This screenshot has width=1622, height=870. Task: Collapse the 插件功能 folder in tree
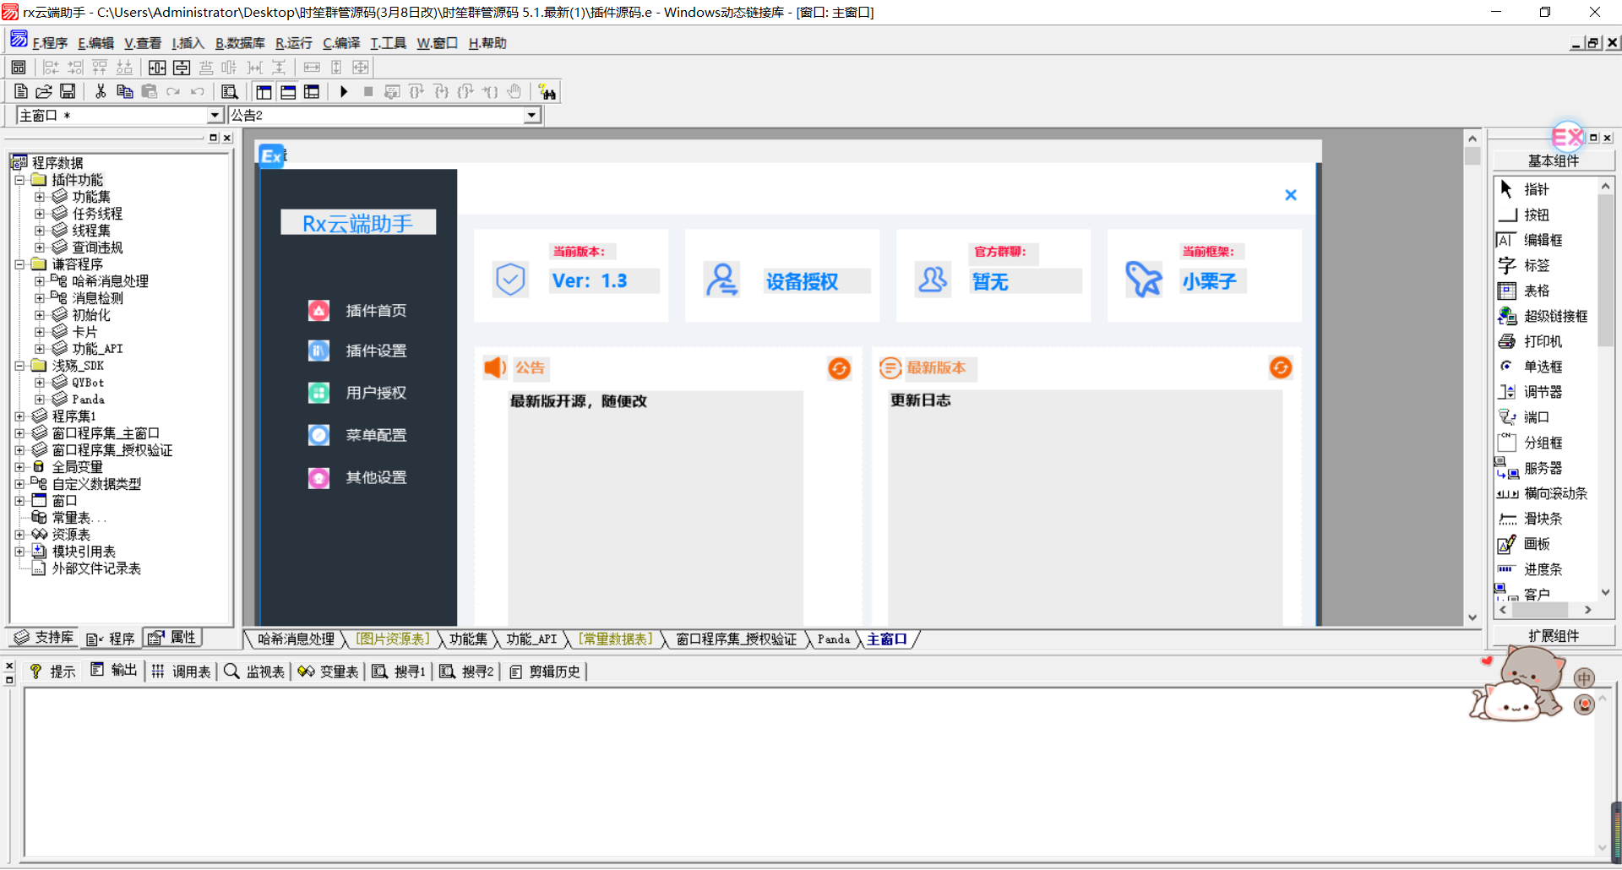click(x=19, y=180)
